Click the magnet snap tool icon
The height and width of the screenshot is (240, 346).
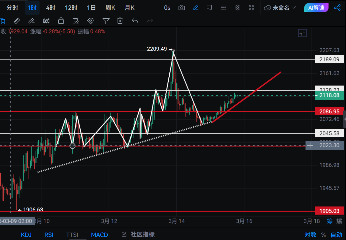90,21
